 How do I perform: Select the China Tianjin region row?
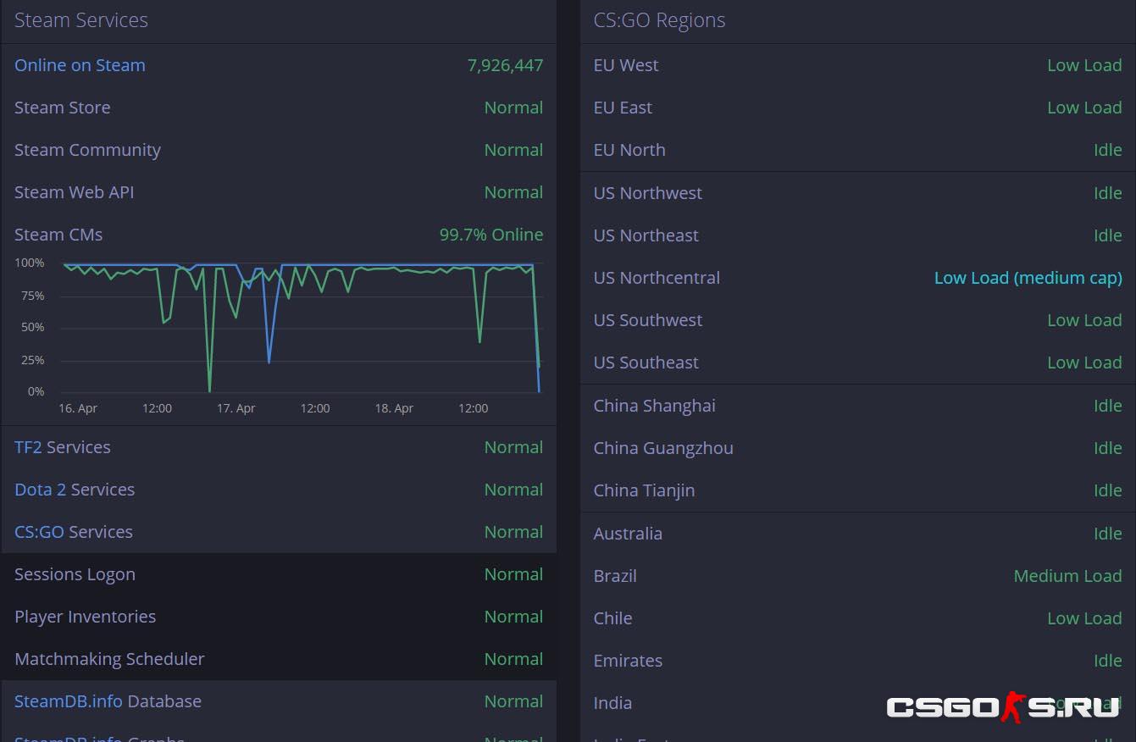click(x=858, y=490)
